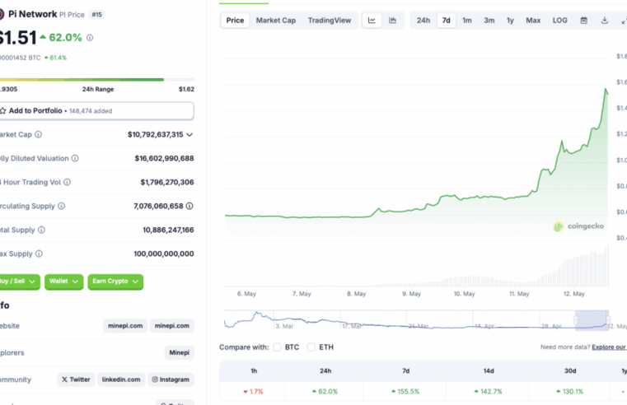
Task: Click info icon beside 62.0% price change
Action: pyautogui.click(x=90, y=38)
